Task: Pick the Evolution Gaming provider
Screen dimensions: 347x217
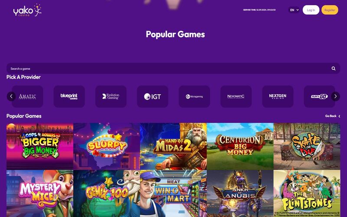Action: [x=111, y=96]
